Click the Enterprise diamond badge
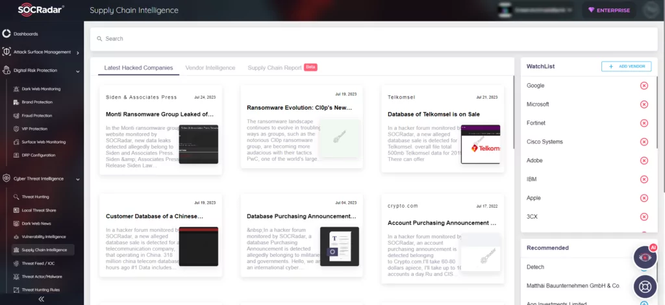Image resolution: width=665 pixels, height=305 pixels. click(609, 10)
